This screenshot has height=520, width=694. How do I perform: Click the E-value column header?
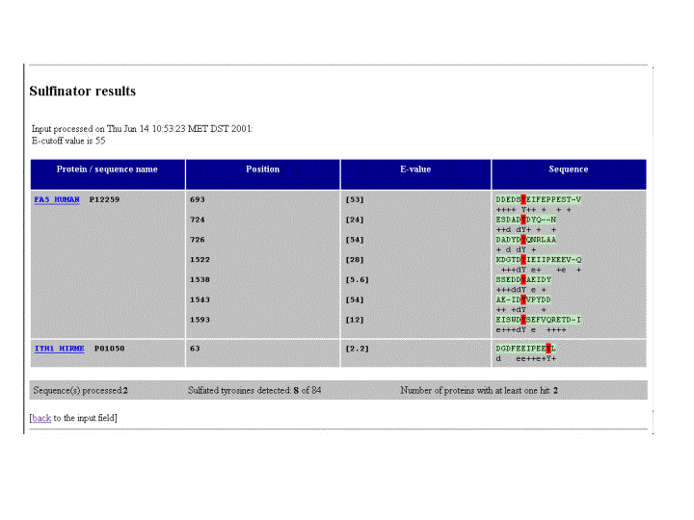click(415, 169)
